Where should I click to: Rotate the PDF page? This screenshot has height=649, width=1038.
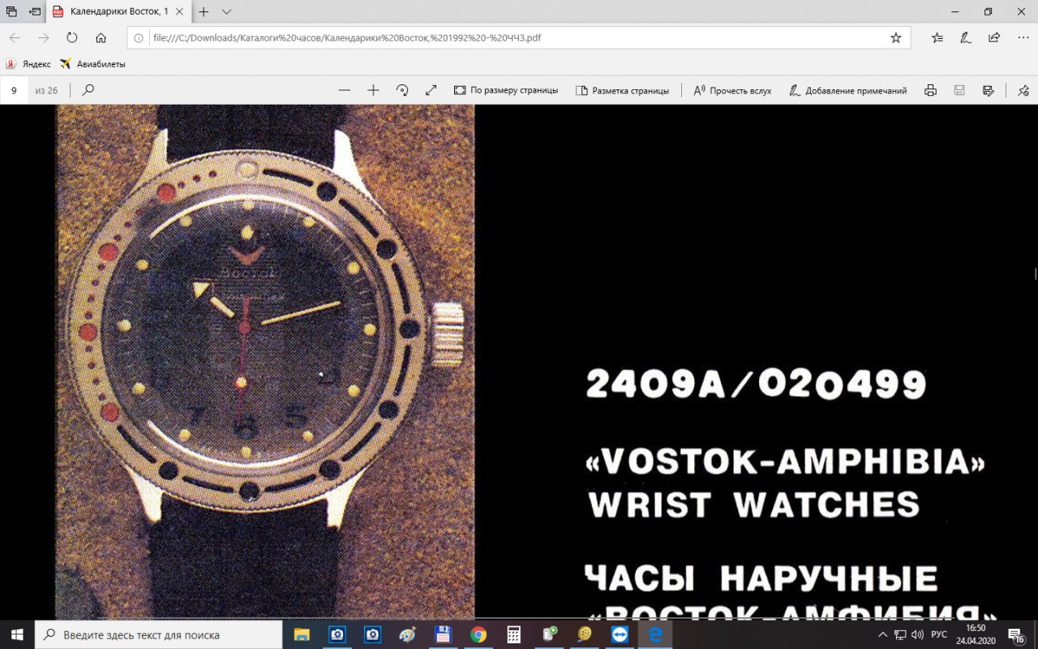(402, 90)
